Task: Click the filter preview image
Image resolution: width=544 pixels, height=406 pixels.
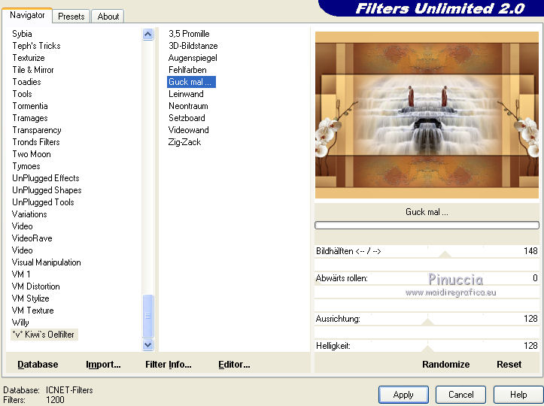Action: [427, 115]
